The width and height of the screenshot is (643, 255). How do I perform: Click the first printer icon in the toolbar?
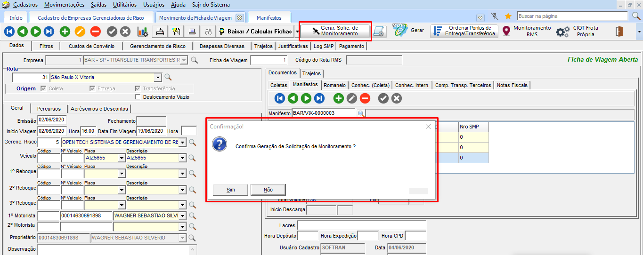coord(160,32)
